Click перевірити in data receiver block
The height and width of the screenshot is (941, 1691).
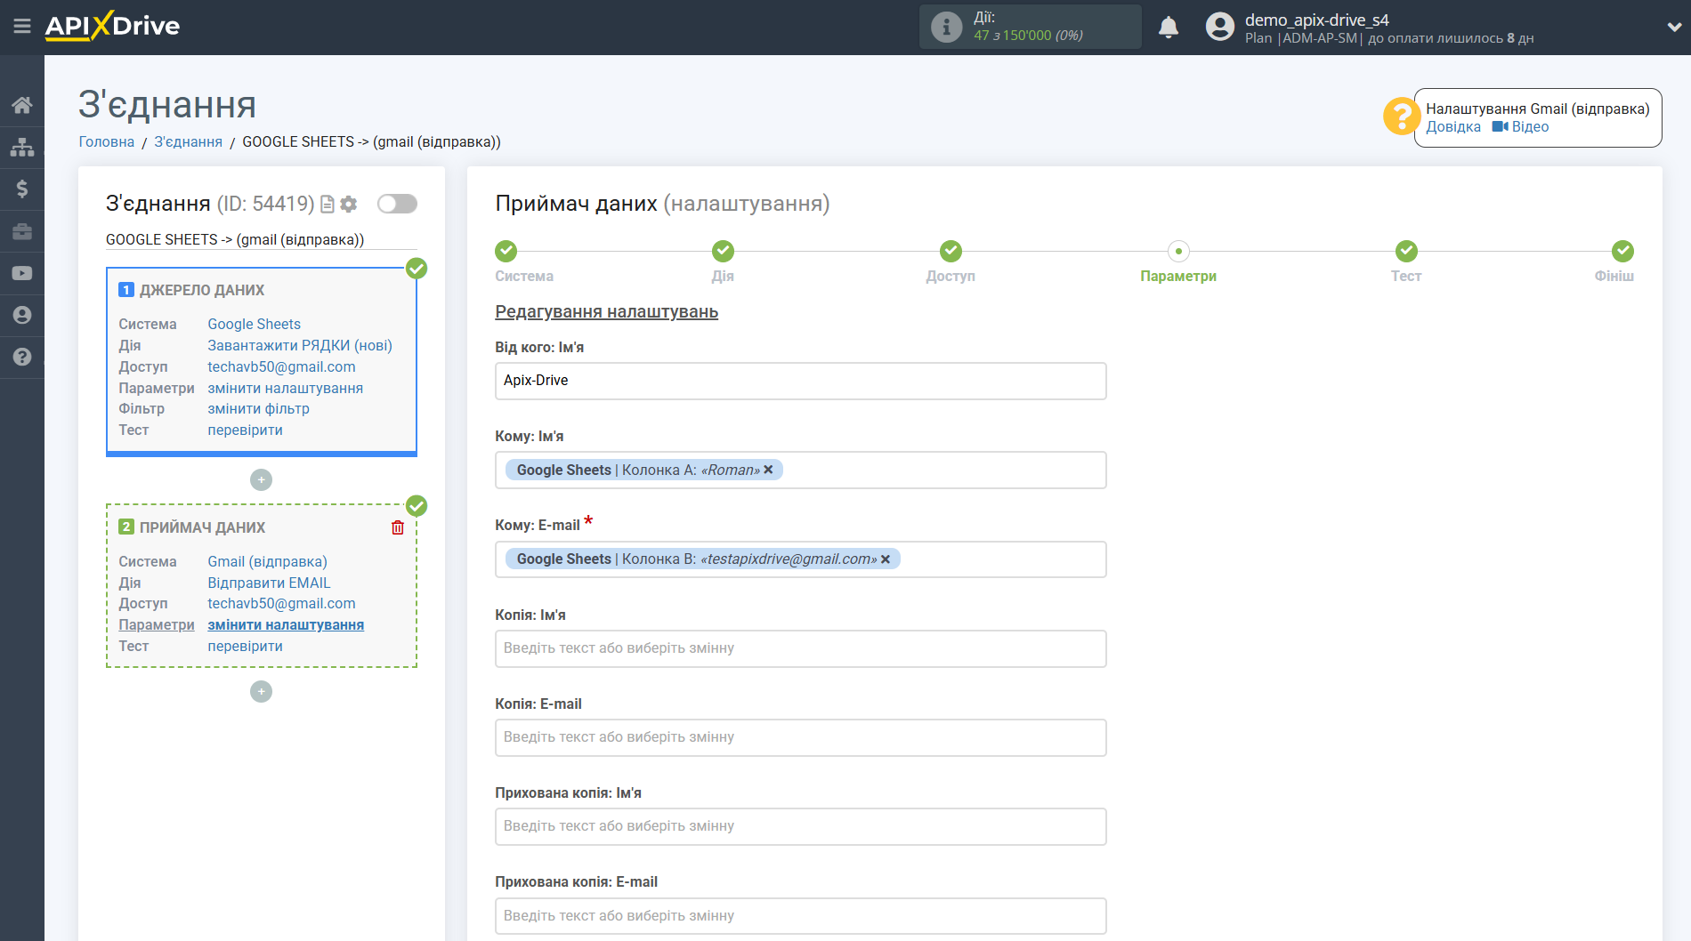[245, 646]
